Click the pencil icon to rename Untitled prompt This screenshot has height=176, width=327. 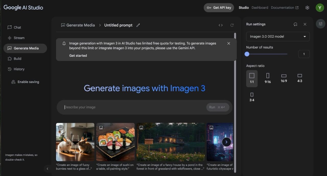tap(138, 25)
